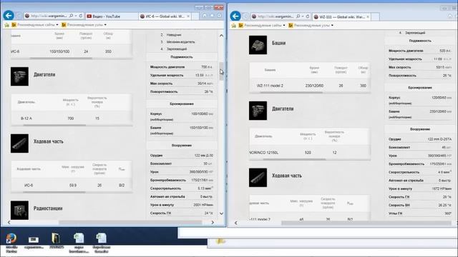Open the favorites star in the right window's bookmarks bar
This screenshot has height=257, width=458.
234,26
